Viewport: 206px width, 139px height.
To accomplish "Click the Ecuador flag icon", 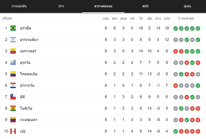I will pos(13,51).
